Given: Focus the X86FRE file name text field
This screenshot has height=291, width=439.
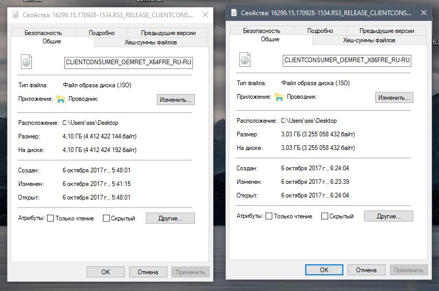Looking at the screenshot, I should [x=346, y=61].
